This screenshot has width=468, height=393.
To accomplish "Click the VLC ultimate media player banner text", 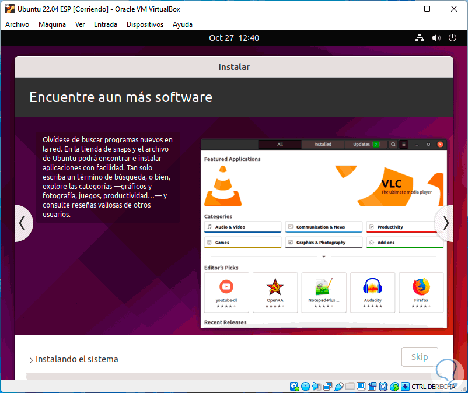I will click(406, 192).
